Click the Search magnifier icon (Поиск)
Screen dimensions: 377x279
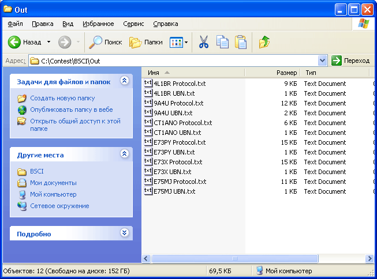click(x=96, y=42)
